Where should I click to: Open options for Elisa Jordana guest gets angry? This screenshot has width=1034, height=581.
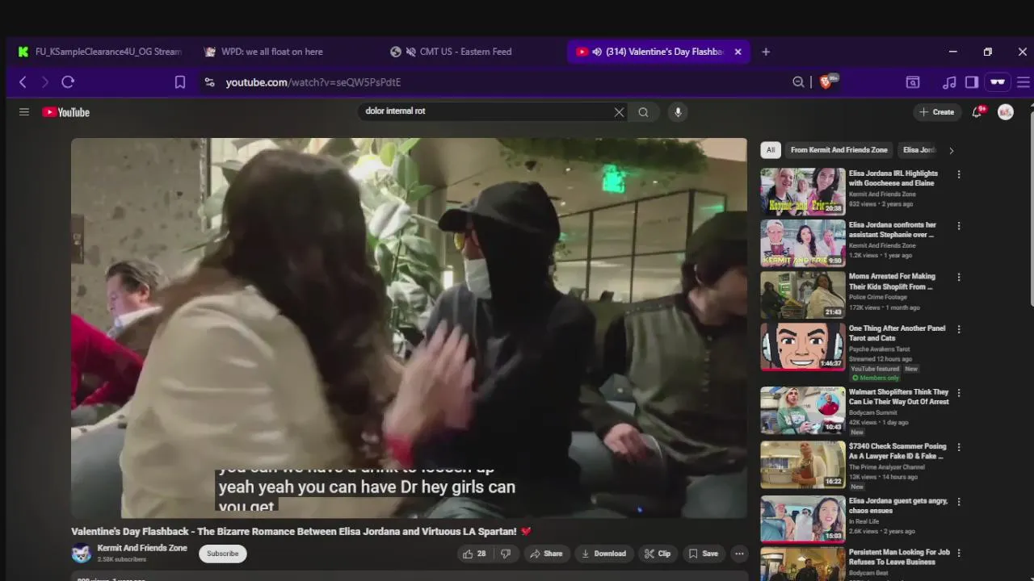(x=959, y=502)
